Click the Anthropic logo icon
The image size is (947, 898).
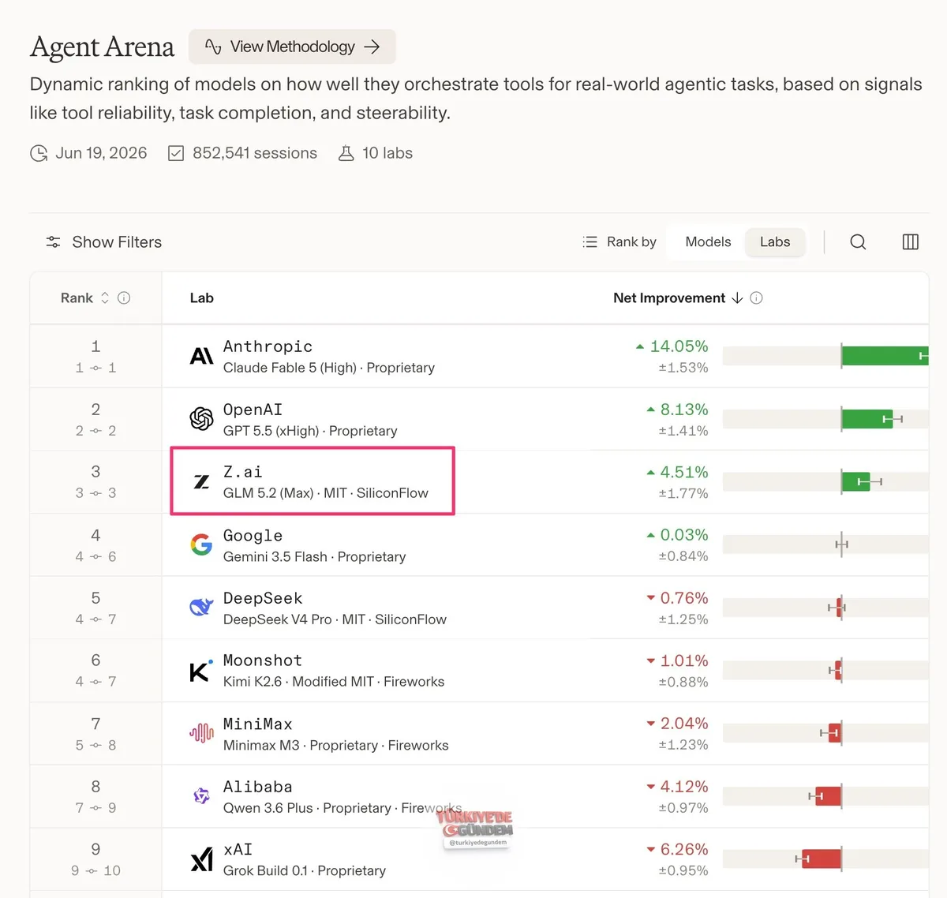point(201,356)
